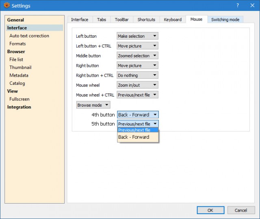Switch to the Shortcuts tab
260x219 pixels.
click(x=146, y=19)
